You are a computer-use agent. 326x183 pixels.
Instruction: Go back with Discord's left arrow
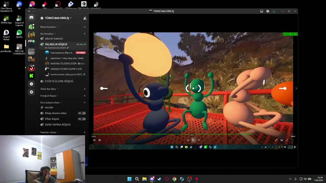click(x=29, y=11)
